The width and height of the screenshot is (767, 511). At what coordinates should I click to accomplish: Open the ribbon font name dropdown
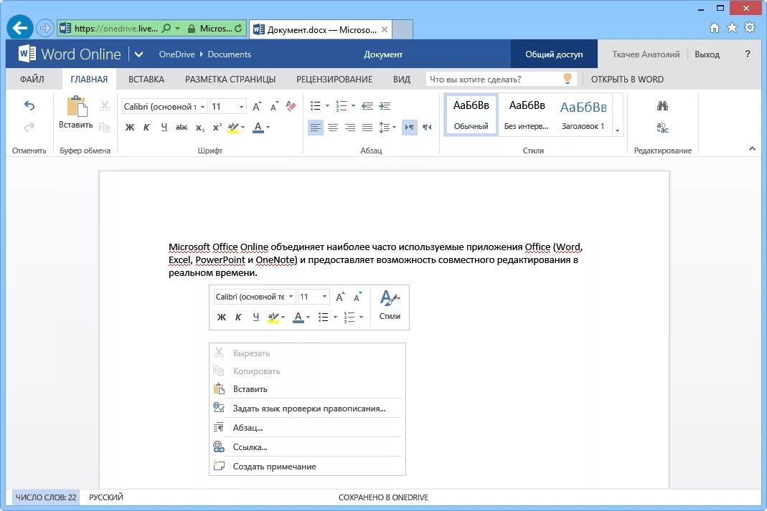click(202, 107)
